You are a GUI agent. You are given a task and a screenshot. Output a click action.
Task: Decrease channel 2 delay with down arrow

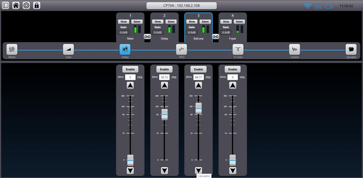pyautogui.click(x=164, y=171)
